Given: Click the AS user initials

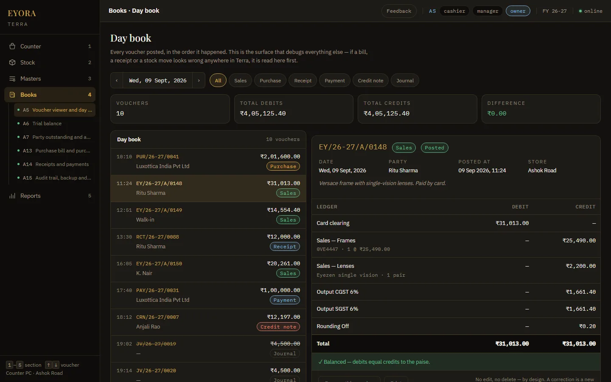Looking at the screenshot, I should (x=432, y=11).
